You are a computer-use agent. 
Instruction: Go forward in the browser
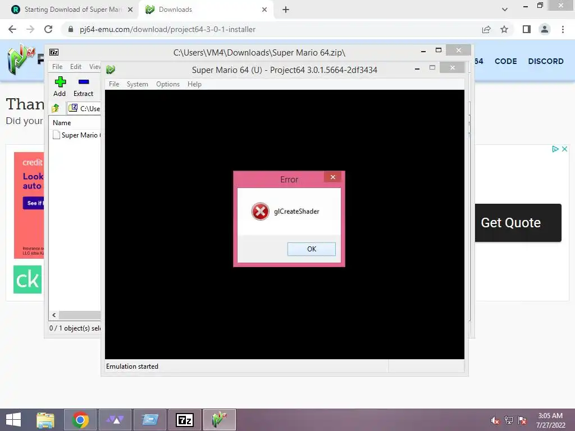pos(30,29)
